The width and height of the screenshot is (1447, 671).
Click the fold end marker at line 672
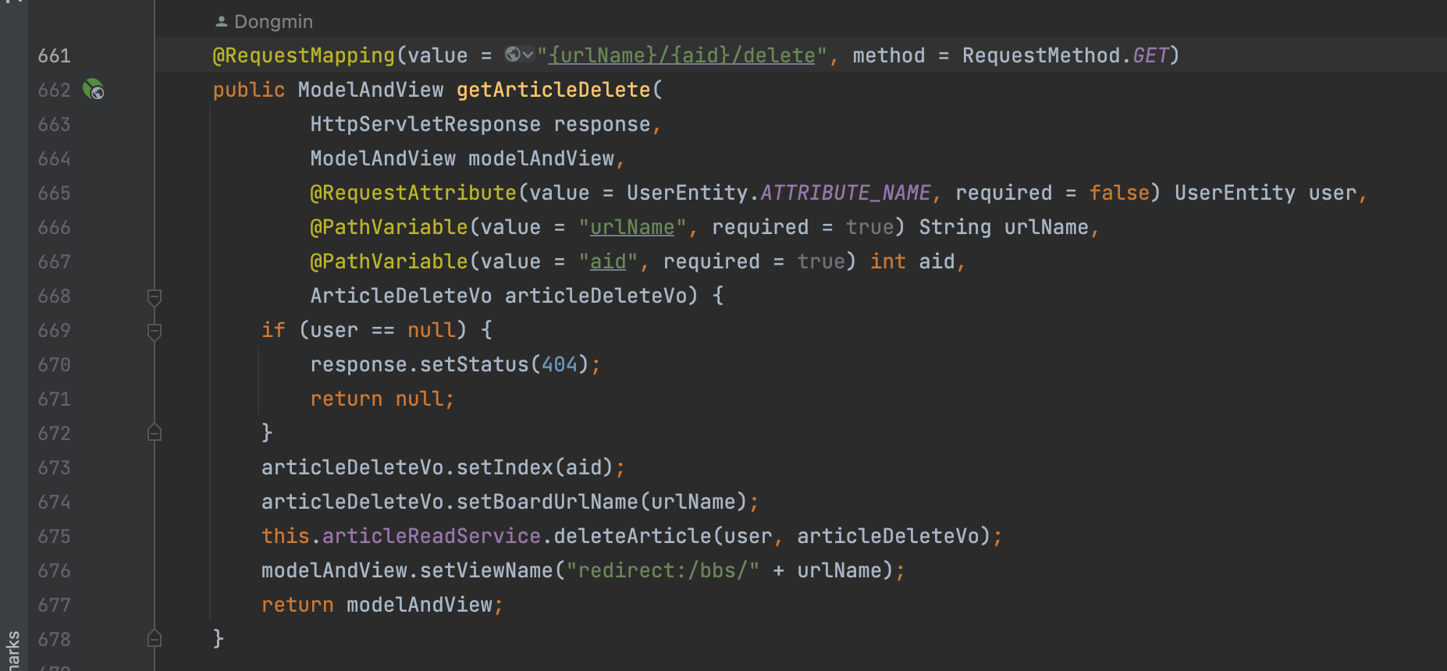point(155,433)
